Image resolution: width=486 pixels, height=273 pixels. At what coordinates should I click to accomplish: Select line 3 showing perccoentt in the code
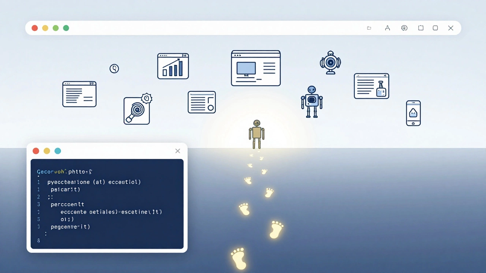(67, 204)
